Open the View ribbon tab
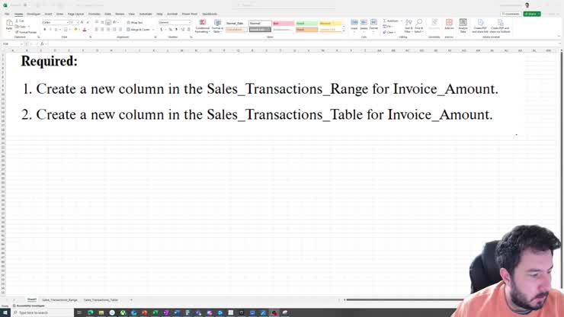The width and height of the screenshot is (564, 317). pos(132,14)
